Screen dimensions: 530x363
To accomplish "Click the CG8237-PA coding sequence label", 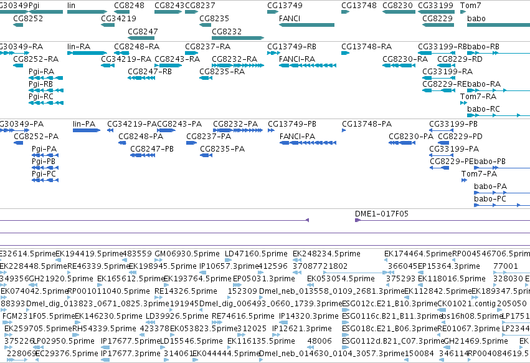I will (x=209, y=137).
